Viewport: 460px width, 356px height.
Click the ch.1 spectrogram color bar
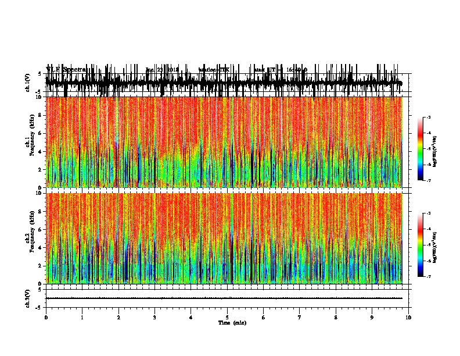tap(420, 148)
